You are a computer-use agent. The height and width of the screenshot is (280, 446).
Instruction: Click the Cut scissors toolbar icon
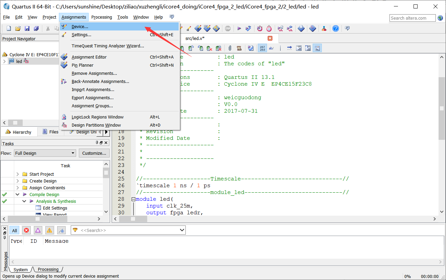[48, 28]
